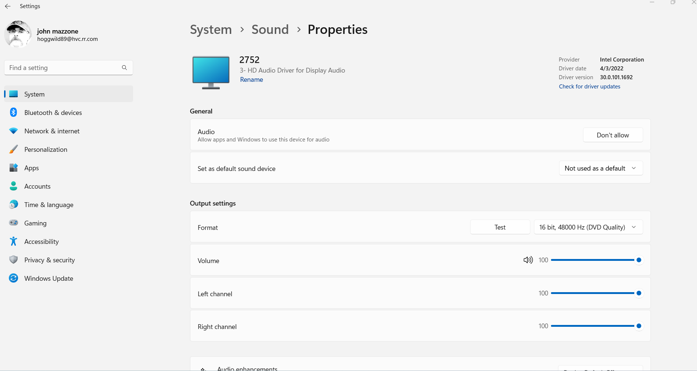Click the Privacy & security shield icon
The height and width of the screenshot is (371, 697).
point(14,260)
